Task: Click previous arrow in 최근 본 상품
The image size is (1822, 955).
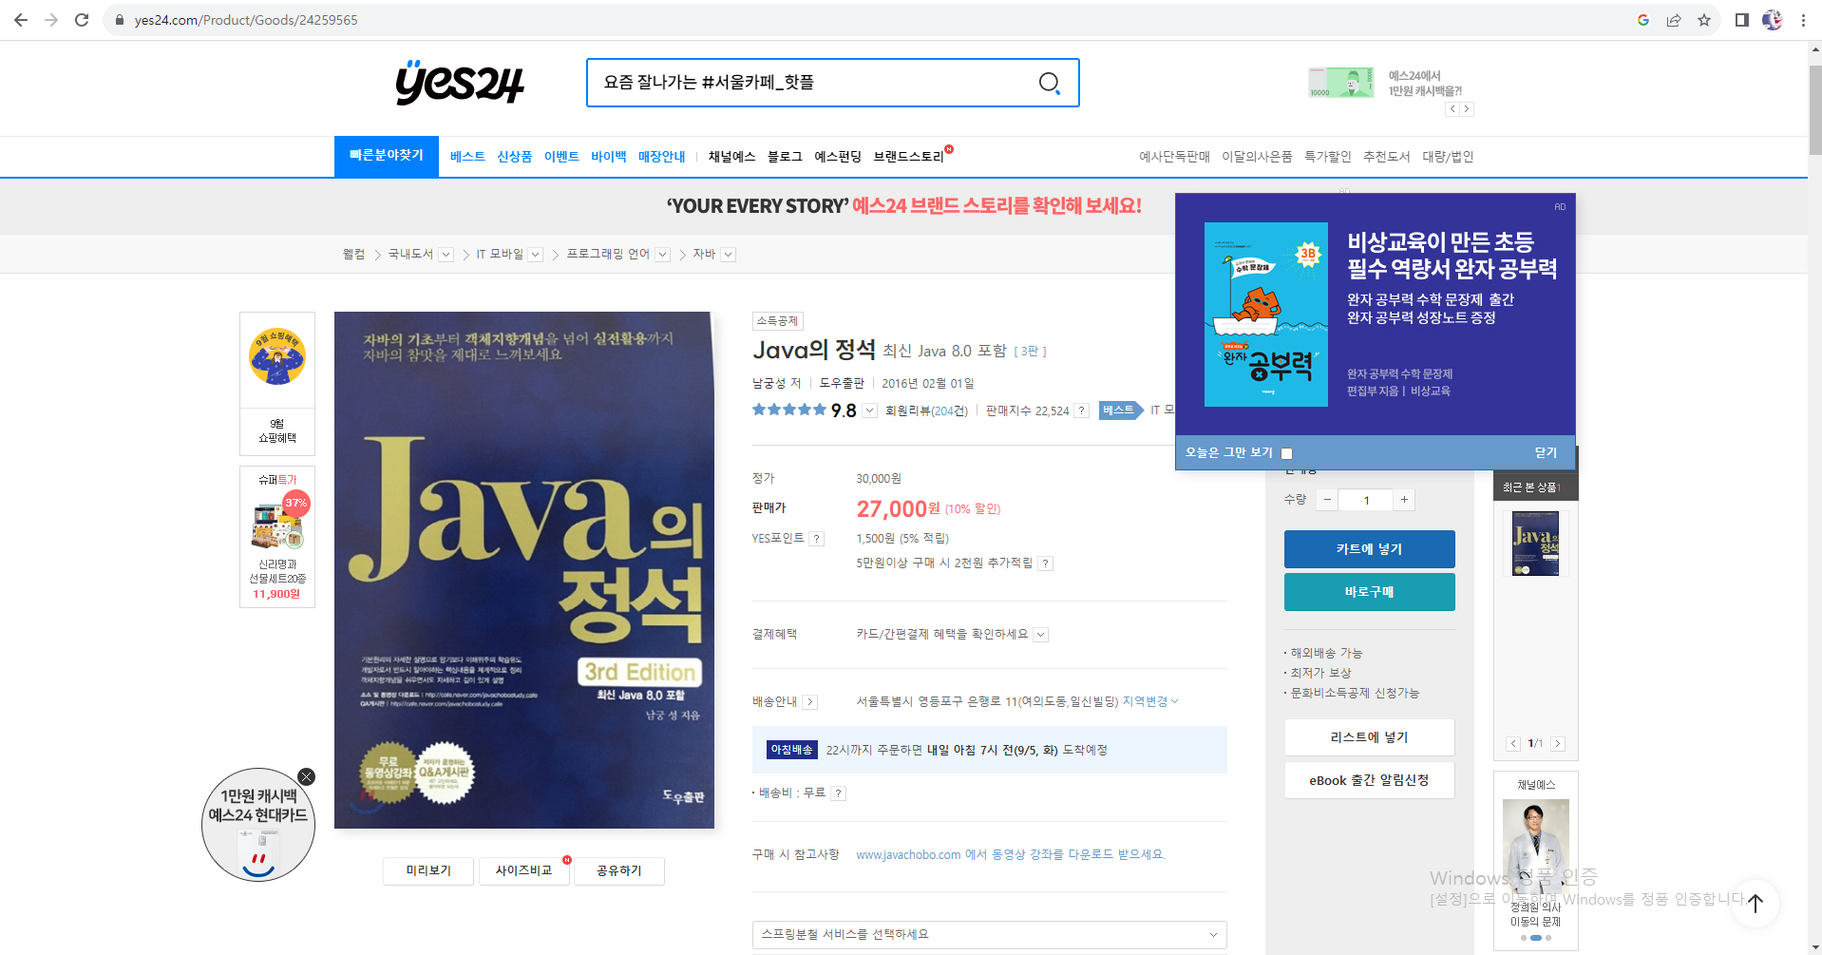Action: coord(1513,744)
